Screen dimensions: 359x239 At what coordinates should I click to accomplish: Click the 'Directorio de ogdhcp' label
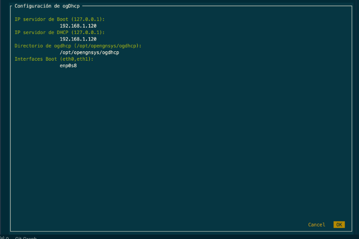(43, 46)
